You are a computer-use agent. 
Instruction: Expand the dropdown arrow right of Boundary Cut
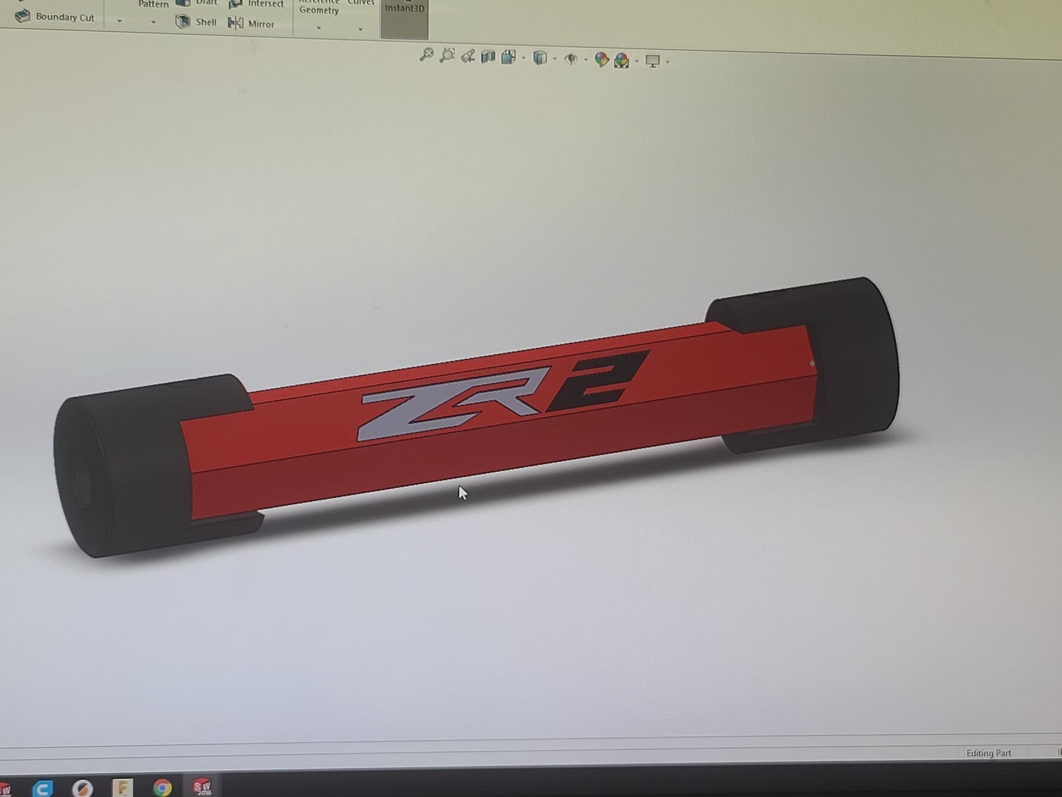[x=119, y=21]
